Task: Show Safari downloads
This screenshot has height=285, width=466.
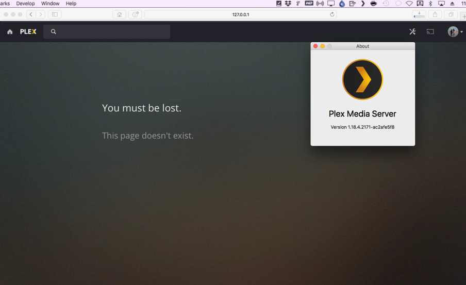Action: point(419,14)
